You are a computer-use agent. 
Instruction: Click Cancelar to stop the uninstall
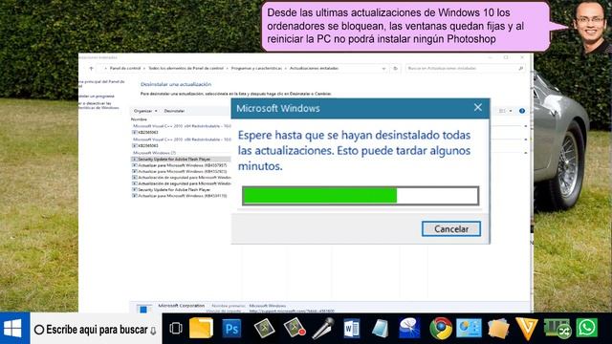point(450,229)
